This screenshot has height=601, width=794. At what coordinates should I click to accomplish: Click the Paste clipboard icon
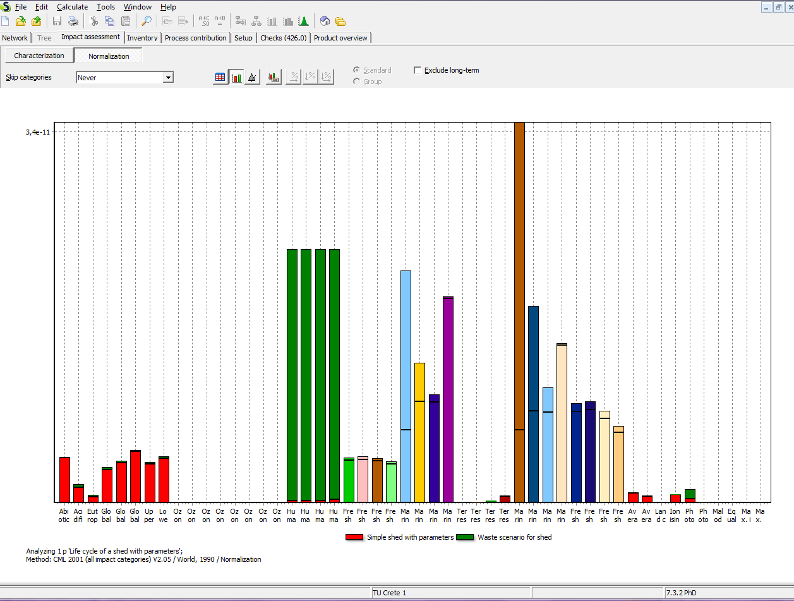(x=126, y=21)
